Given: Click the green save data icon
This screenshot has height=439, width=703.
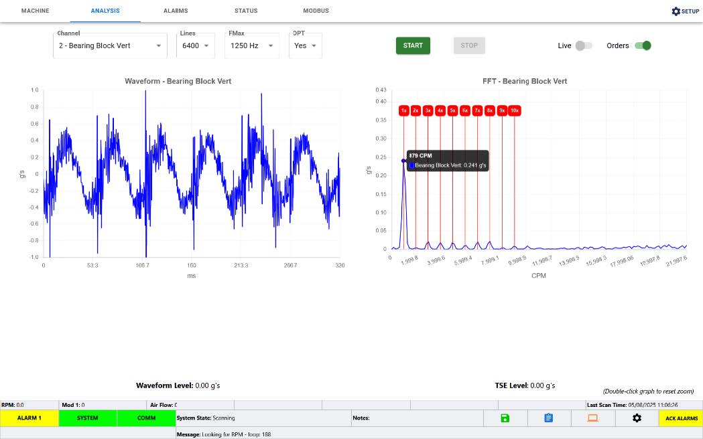Looking at the screenshot, I should tap(505, 418).
